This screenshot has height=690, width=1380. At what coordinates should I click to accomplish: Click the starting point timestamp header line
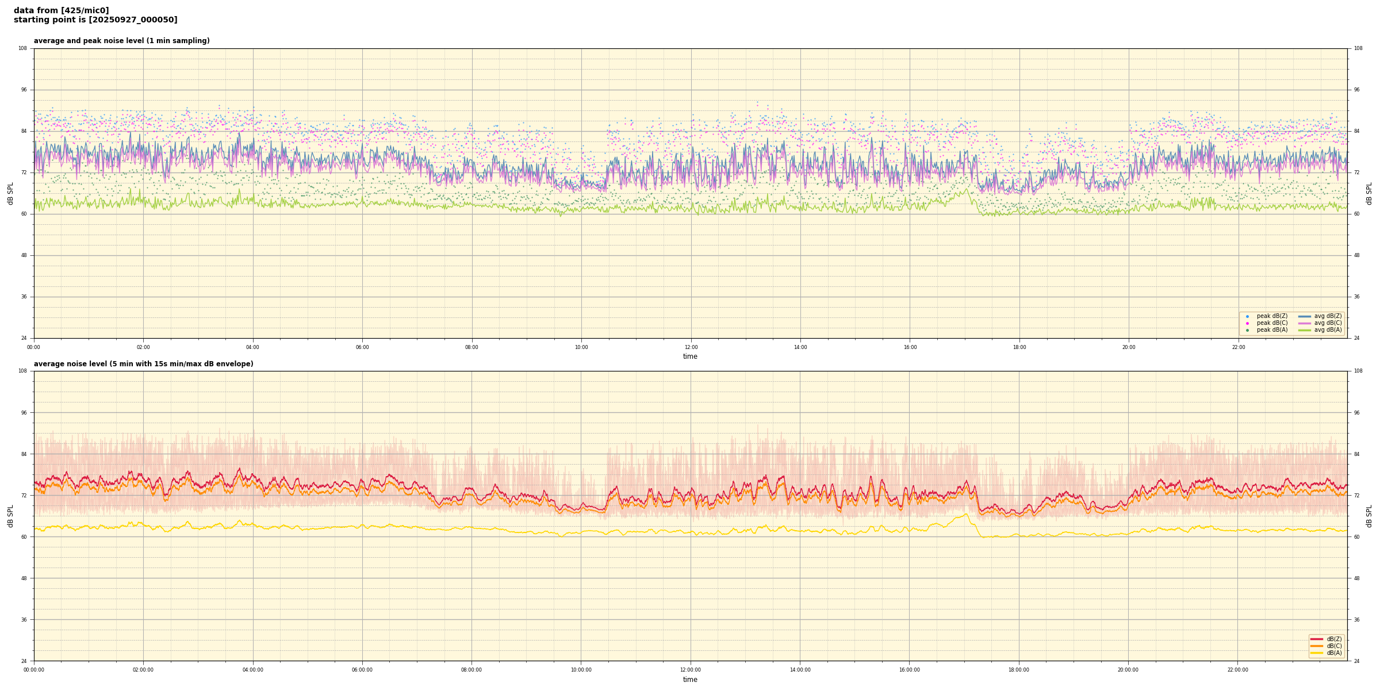tap(95, 20)
